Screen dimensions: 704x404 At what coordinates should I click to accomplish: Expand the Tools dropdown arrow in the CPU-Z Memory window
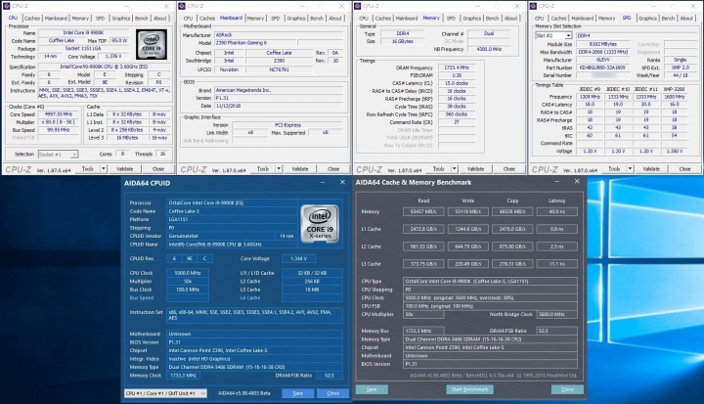click(454, 169)
